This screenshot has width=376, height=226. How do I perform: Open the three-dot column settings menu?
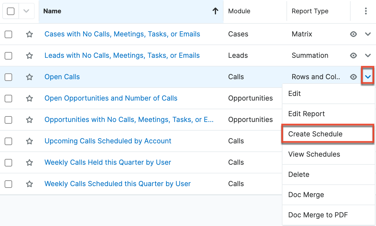click(366, 11)
